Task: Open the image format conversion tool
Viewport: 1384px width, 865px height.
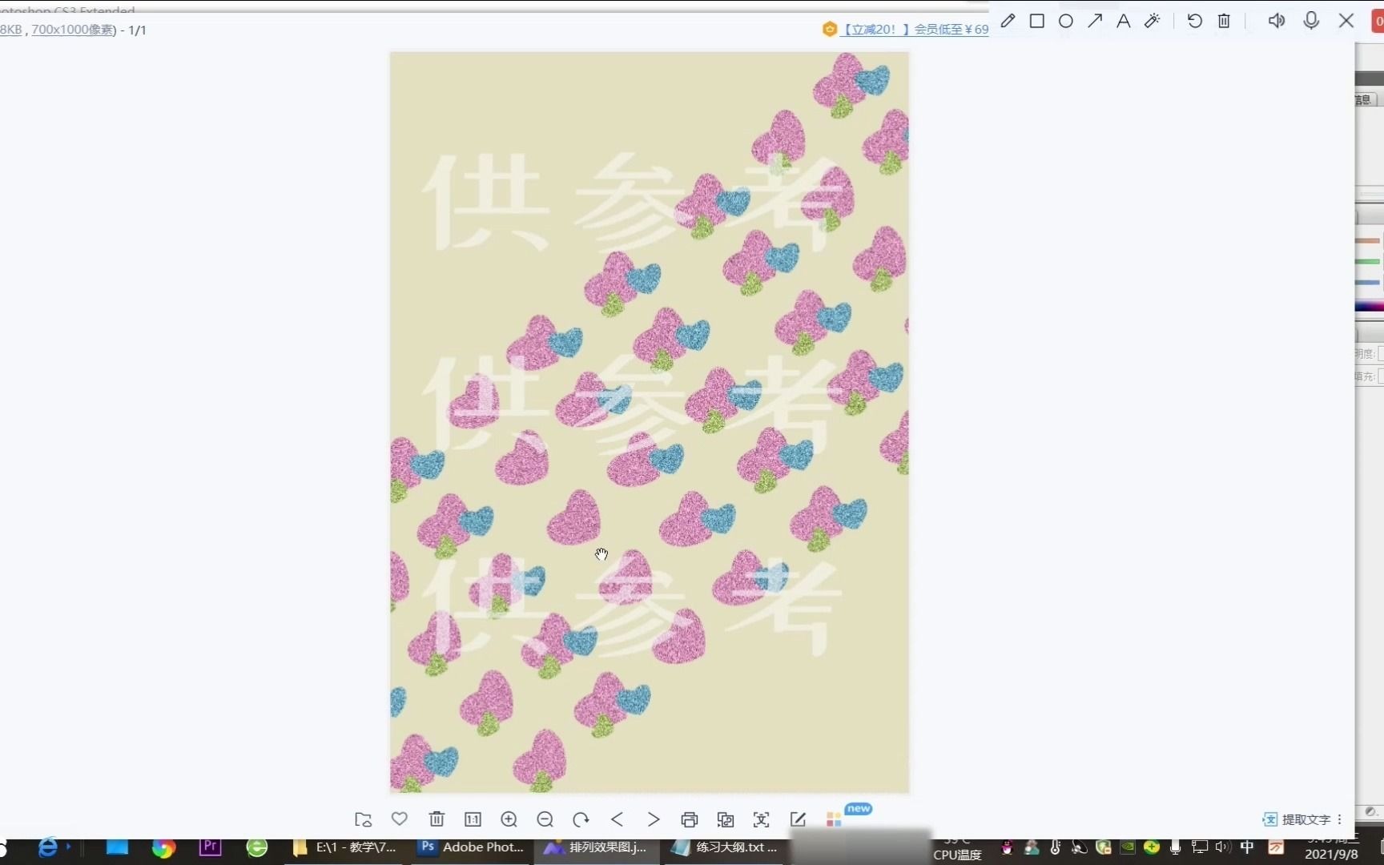Action: click(726, 819)
